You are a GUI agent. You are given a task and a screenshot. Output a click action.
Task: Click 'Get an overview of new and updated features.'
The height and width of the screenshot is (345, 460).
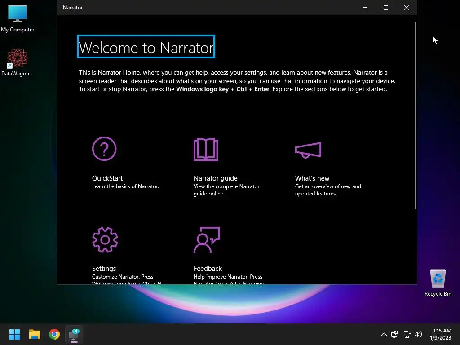(x=328, y=190)
